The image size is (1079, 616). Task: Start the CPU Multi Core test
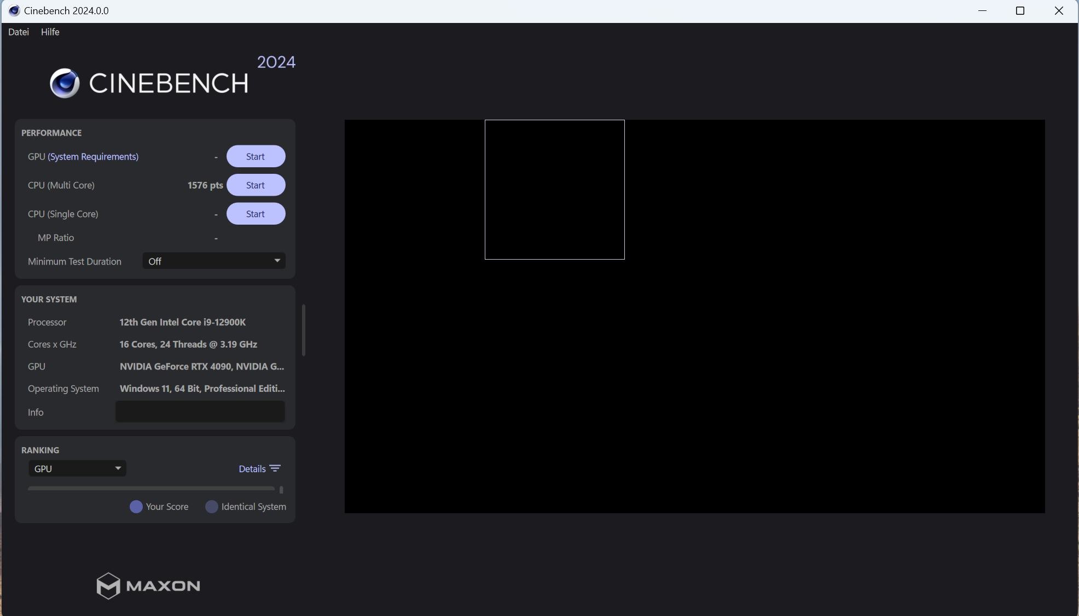(256, 185)
